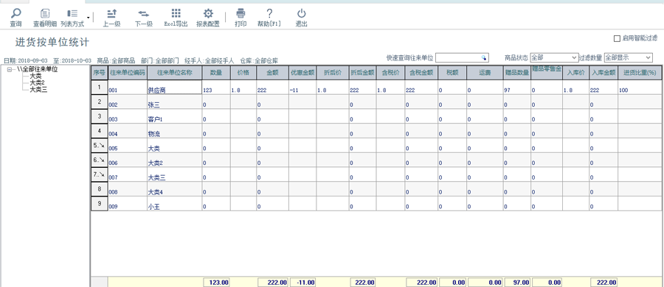Click the 折后价 column header

pos(333,72)
